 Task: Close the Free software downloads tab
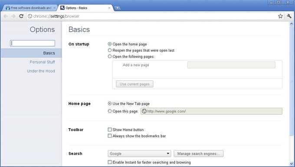pos(55,8)
